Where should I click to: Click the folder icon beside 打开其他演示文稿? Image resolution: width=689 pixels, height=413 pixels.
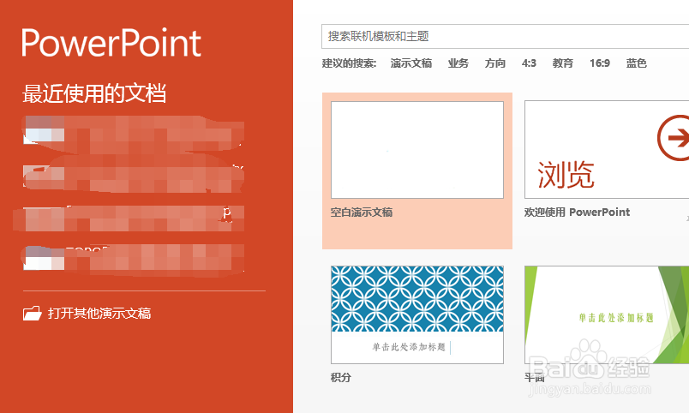click(32, 314)
